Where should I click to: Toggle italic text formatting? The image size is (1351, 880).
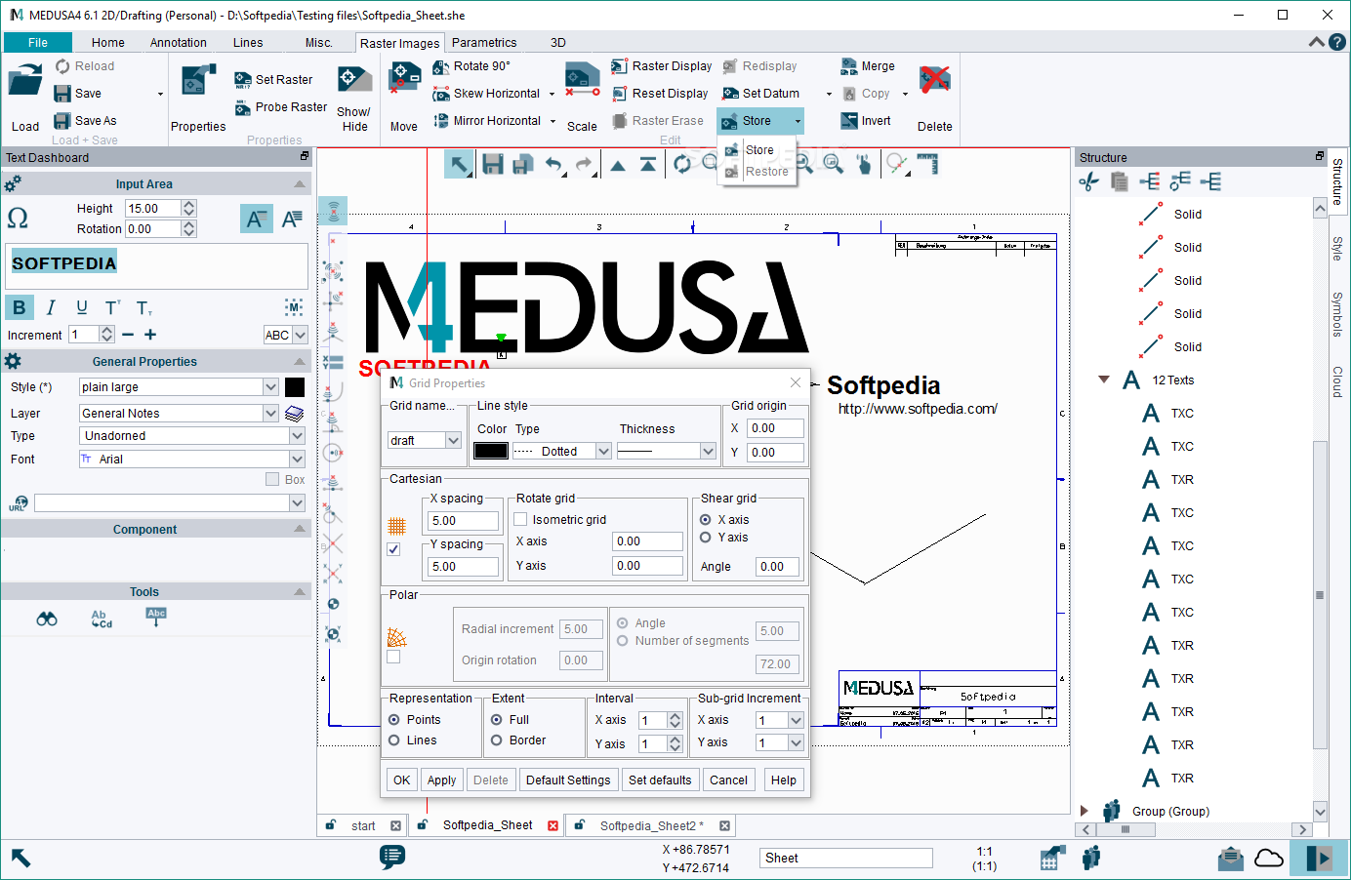[51, 307]
